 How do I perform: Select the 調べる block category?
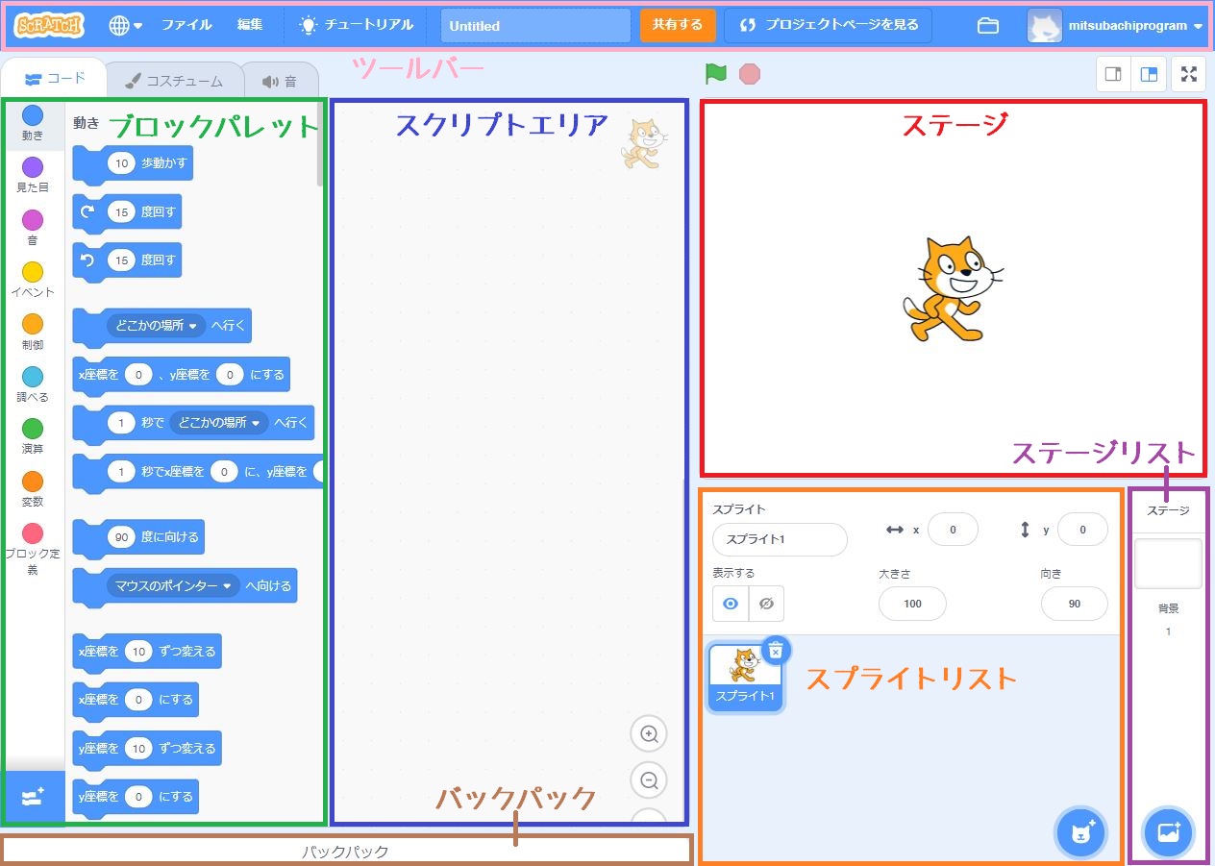[33, 384]
